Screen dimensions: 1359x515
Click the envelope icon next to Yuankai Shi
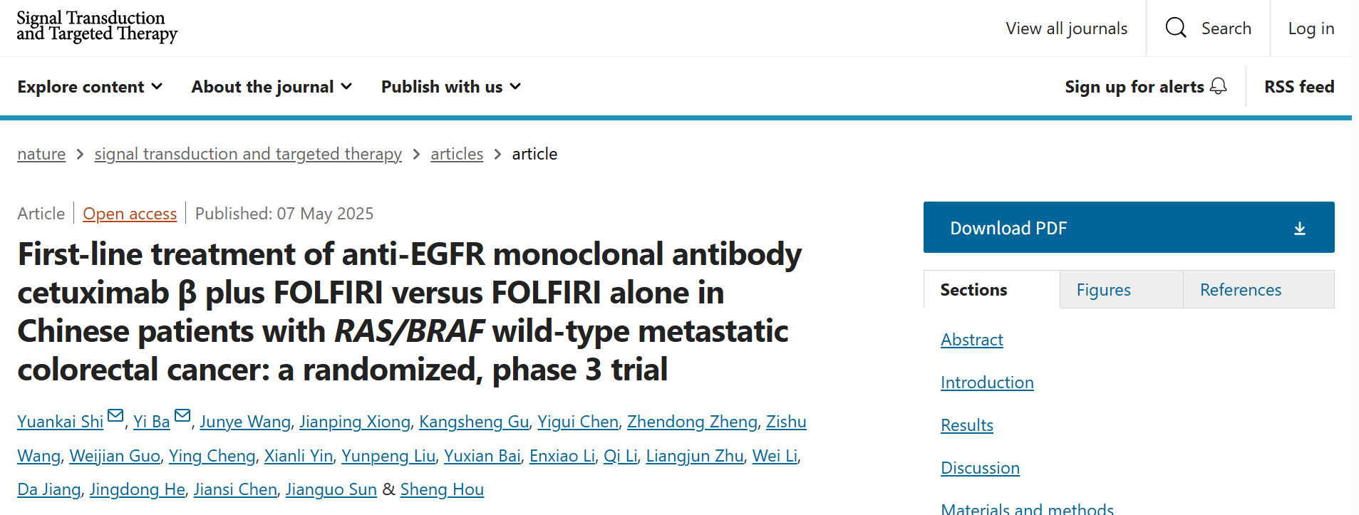tap(115, 415)
